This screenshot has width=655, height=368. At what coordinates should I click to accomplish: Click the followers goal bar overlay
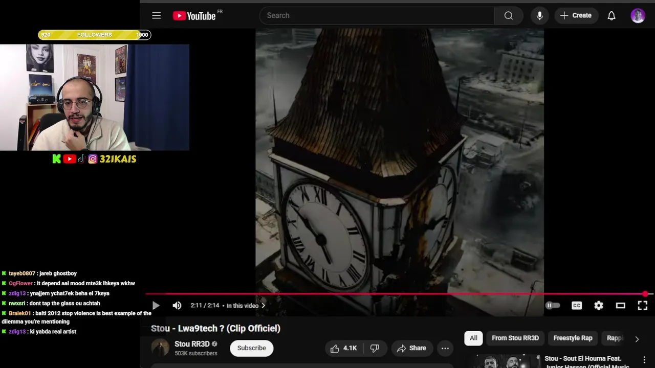(94, 35)
